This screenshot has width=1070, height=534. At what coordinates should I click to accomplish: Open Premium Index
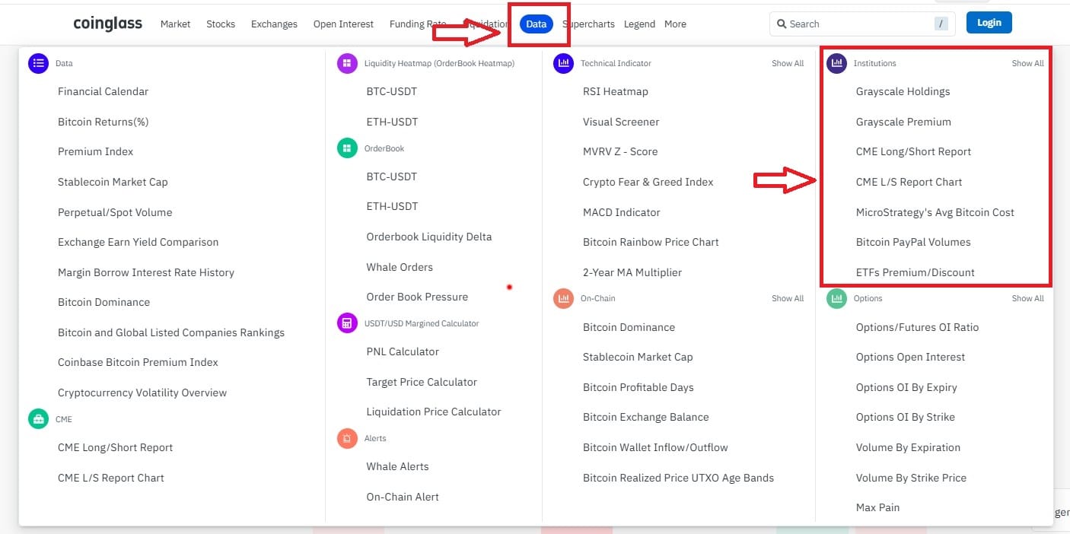tap(95, 151)
